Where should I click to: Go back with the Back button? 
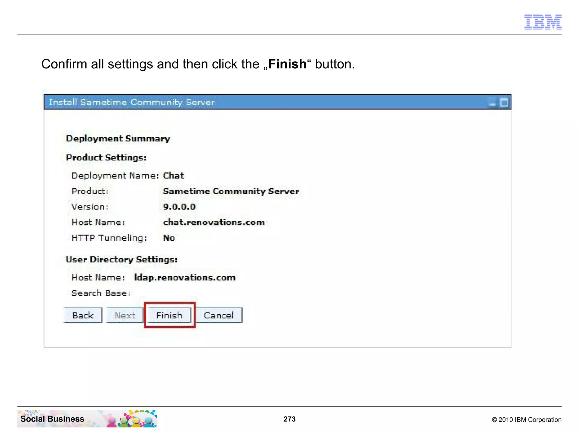(x=83, y=315)
